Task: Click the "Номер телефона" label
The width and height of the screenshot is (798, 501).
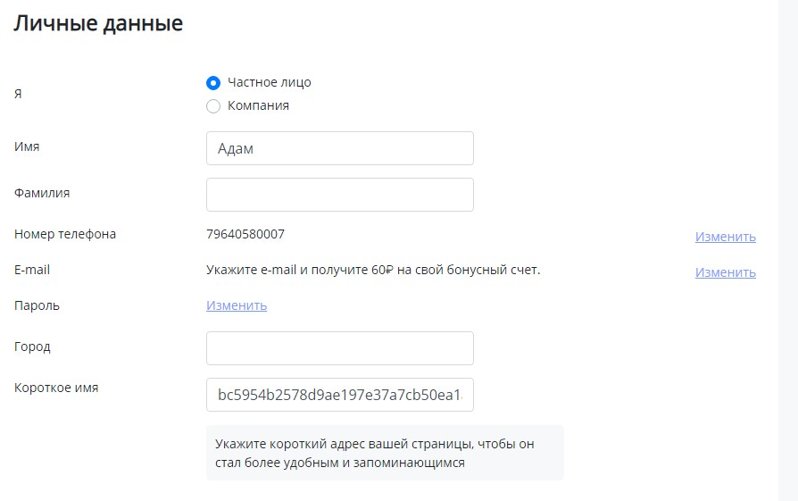Action: coord(65,234)
